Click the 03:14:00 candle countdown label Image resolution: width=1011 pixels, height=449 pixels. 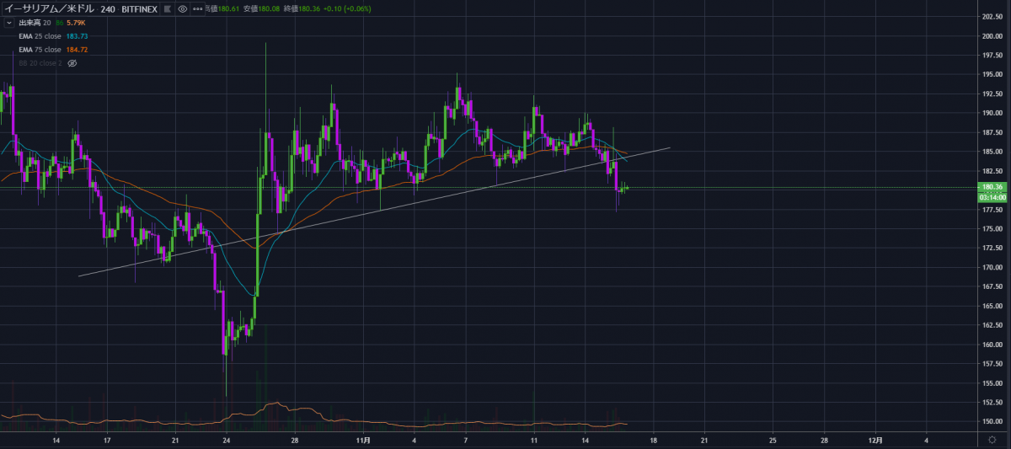point(992,197)
